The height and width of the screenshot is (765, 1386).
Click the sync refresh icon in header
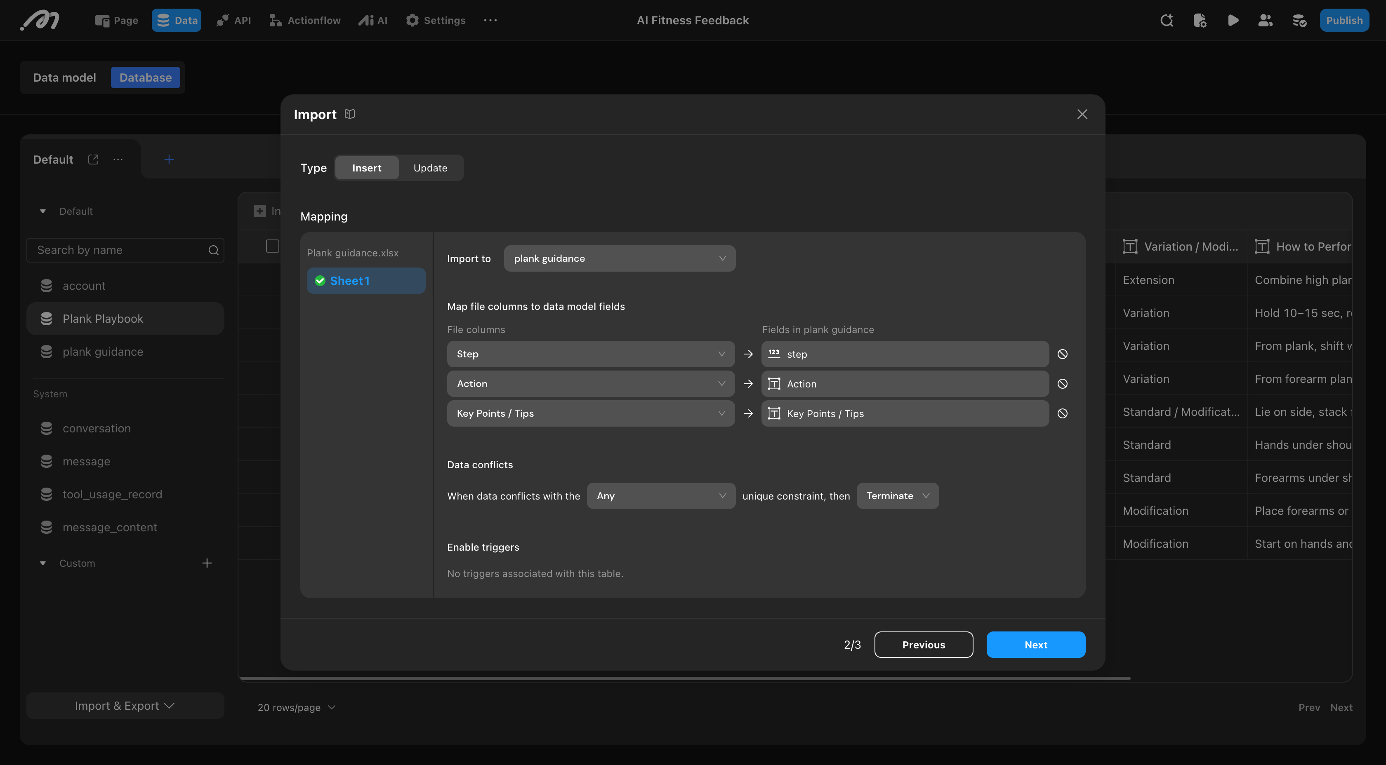tap(1167, 21)
